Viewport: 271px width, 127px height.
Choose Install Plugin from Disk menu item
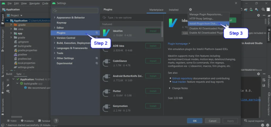pyautogui.click(x=209, y=24)
